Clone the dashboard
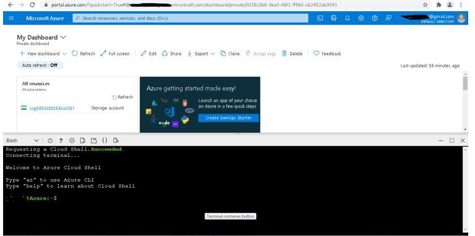 229,54
